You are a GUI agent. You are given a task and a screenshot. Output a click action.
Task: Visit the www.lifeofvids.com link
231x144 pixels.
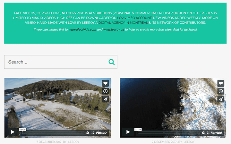(82, 30)
